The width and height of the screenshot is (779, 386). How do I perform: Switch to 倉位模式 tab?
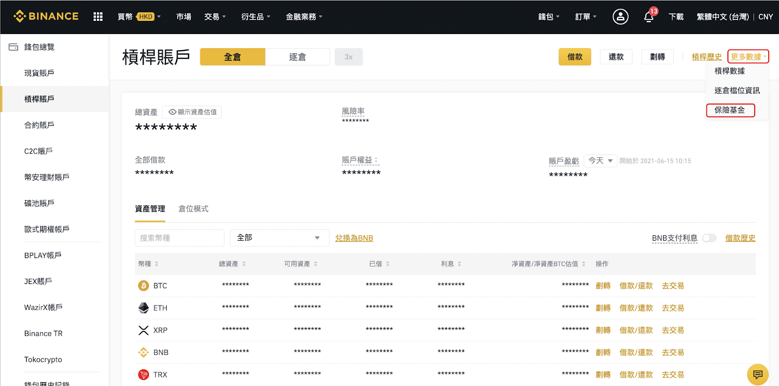[x=193, y=209]
